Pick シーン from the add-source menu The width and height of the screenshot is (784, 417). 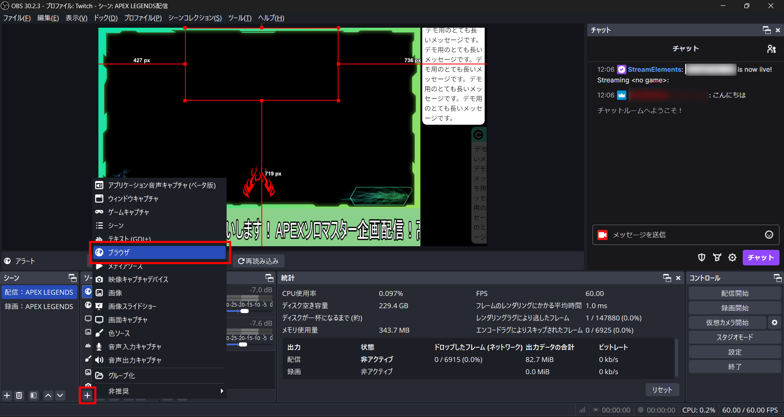tap(159, 226)
